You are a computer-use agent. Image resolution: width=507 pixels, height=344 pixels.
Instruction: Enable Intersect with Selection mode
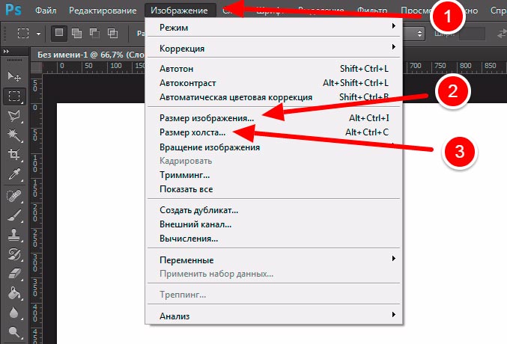pyautogui.click(x=112, y=34)
